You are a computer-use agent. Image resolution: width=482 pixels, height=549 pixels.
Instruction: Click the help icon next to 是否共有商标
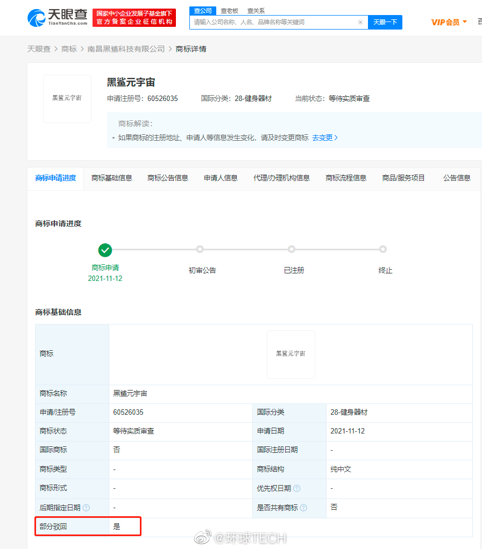303,508
